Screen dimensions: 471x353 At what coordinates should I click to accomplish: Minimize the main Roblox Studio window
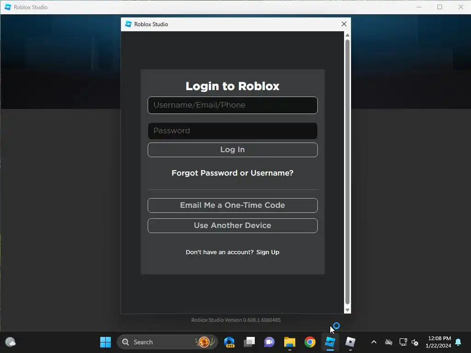click(x=419, y=7)
